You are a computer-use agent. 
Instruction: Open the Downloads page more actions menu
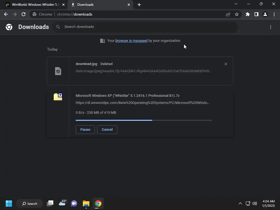pos(271,27)
